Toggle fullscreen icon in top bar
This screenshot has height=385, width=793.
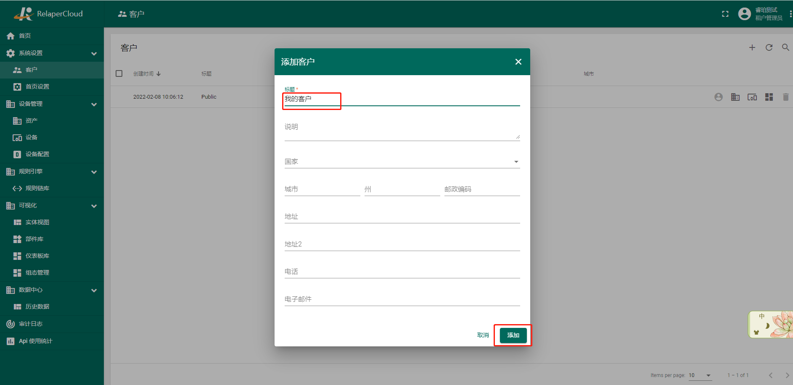[x=725, y=14]
